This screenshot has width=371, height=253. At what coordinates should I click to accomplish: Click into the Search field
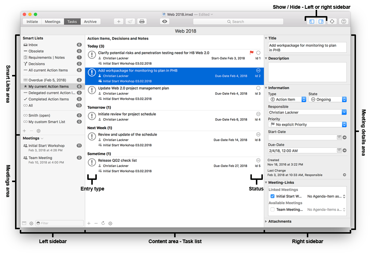pyautogui.click(x=238, y=22)
